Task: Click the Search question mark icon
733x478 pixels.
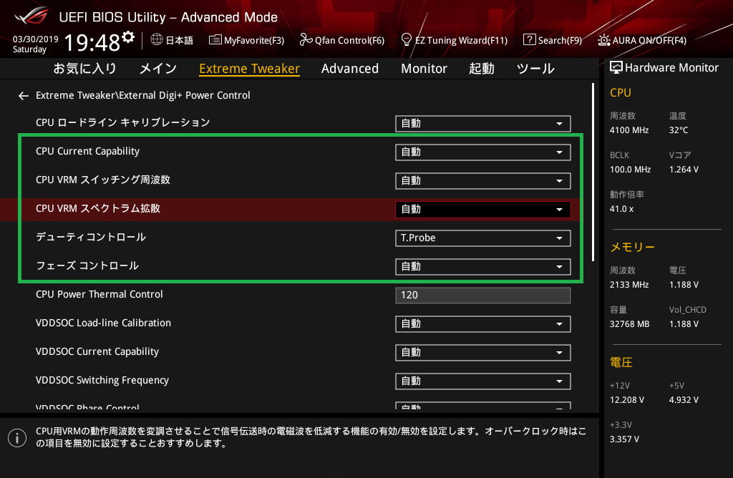Action: [529, 40]
